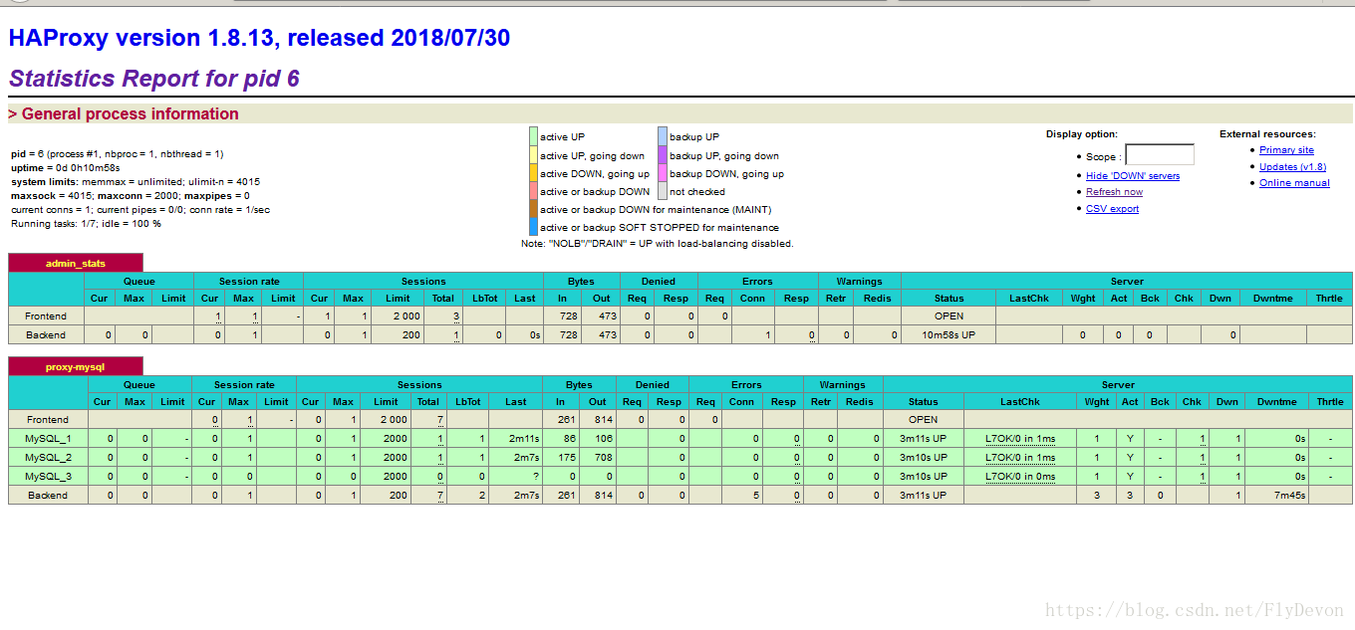Click the OPEN status in admin_stats Frontend
This screenshot has width=1355, height=630.
(x=948, y=315)
